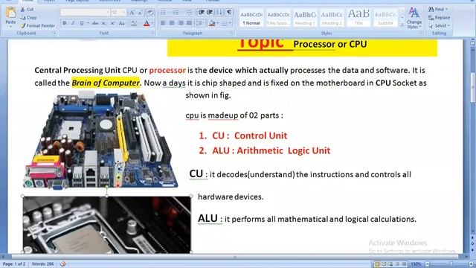Expand the font color arrow
This screenshot has height=268, width=476.
(152, 23)
